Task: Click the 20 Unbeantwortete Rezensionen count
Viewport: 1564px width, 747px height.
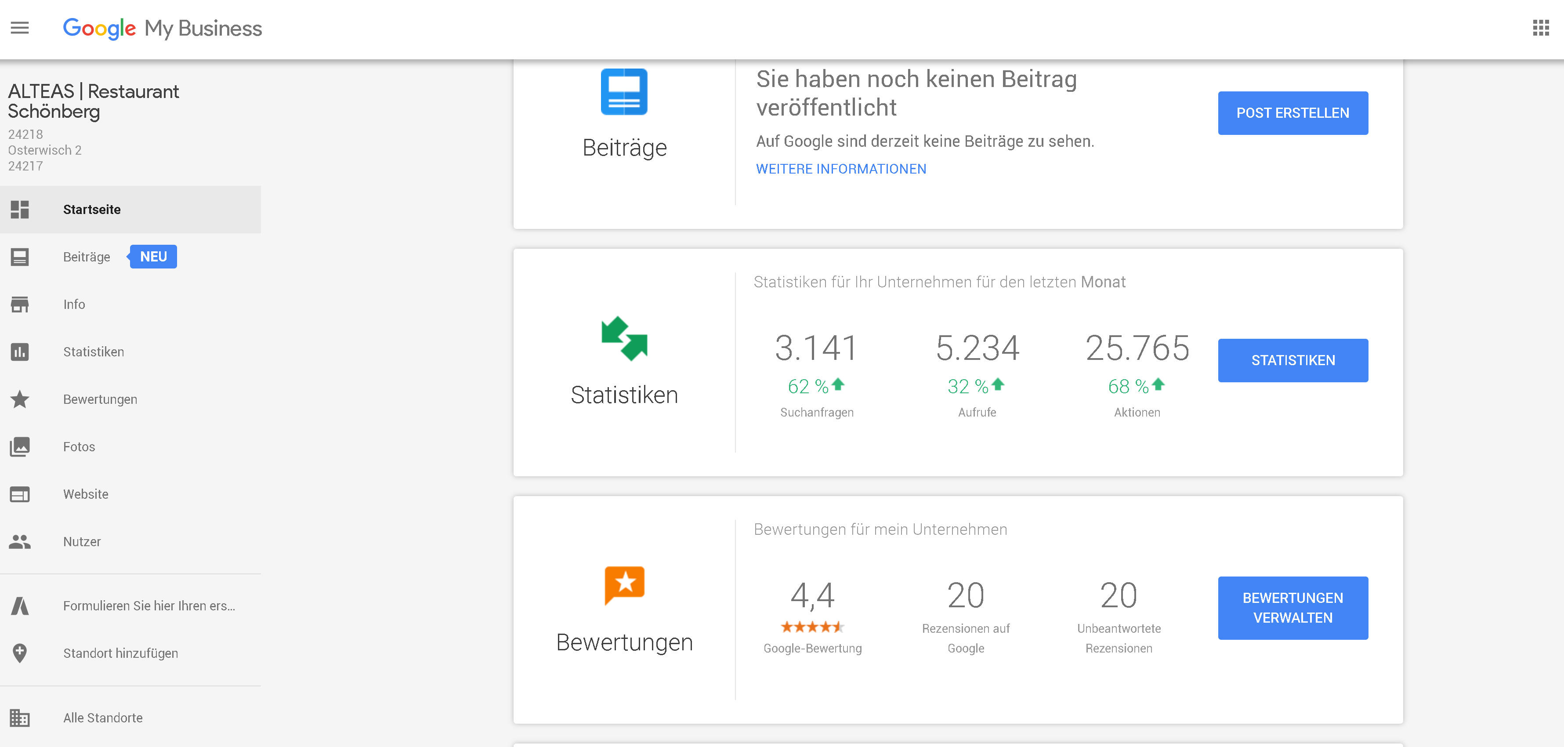Action: click(1119, 595)
